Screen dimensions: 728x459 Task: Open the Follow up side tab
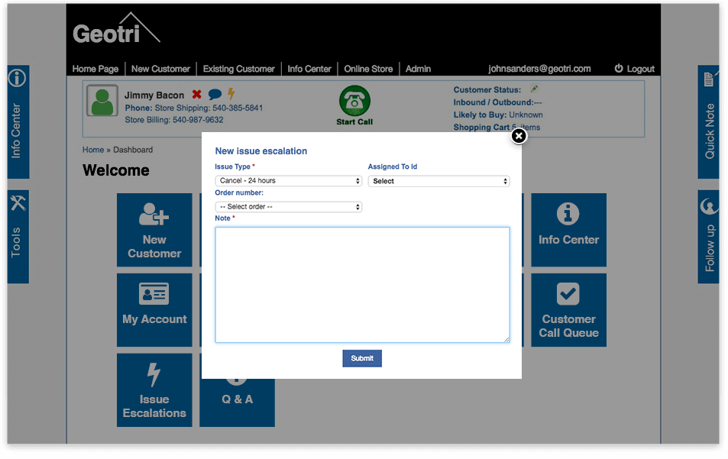(x=708, y=236)
